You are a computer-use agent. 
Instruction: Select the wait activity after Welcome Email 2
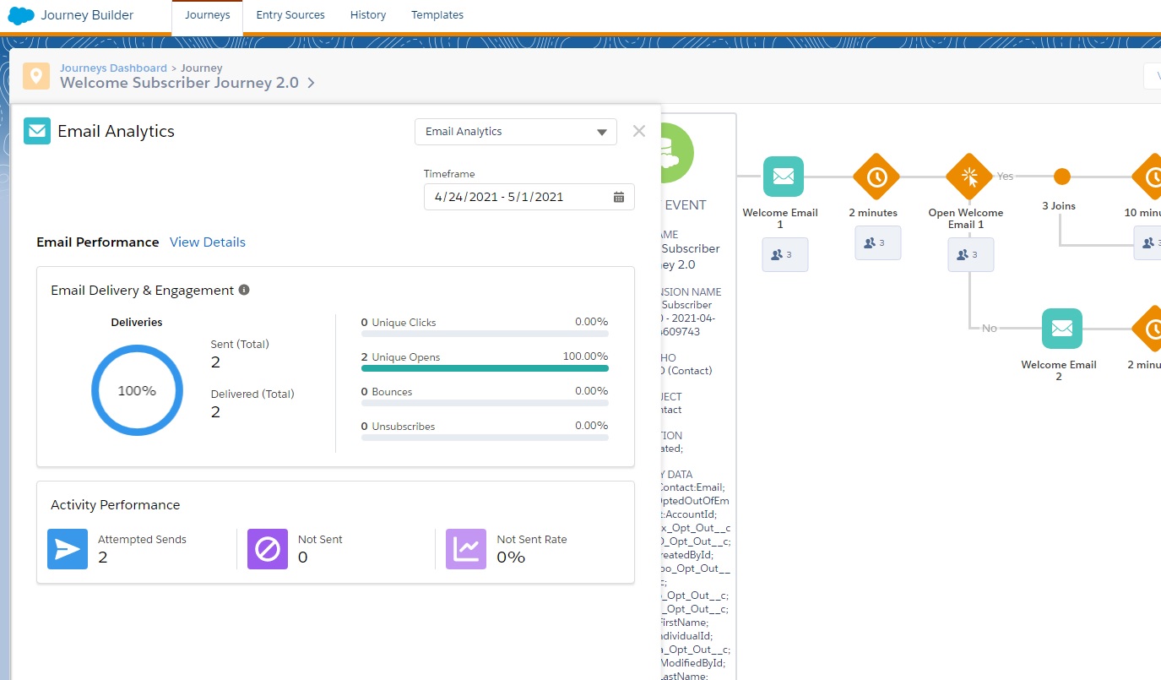click(x=1148, y=329)
